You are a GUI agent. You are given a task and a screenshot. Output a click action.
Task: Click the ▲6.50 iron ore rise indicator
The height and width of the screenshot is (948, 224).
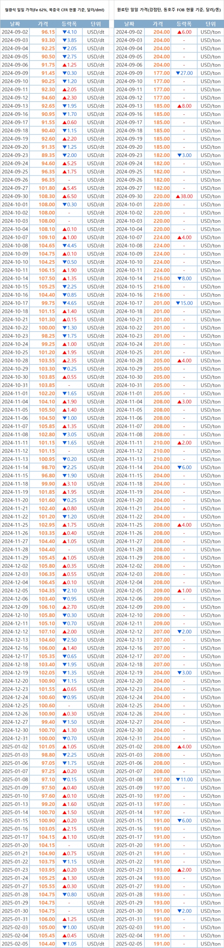point(69,196)
